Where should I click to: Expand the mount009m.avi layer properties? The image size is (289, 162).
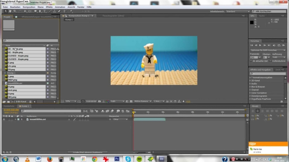[16, 119]
